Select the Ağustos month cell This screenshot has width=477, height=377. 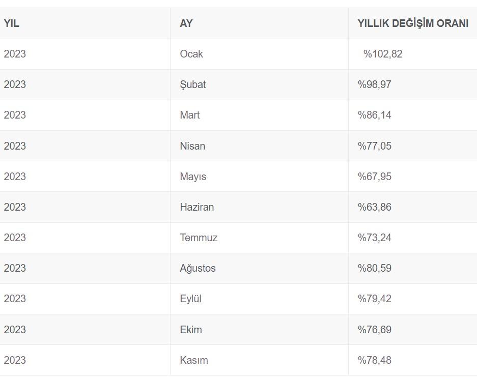pos(198,268)
